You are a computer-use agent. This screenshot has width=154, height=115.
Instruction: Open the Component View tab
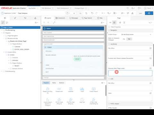point(60,18)
